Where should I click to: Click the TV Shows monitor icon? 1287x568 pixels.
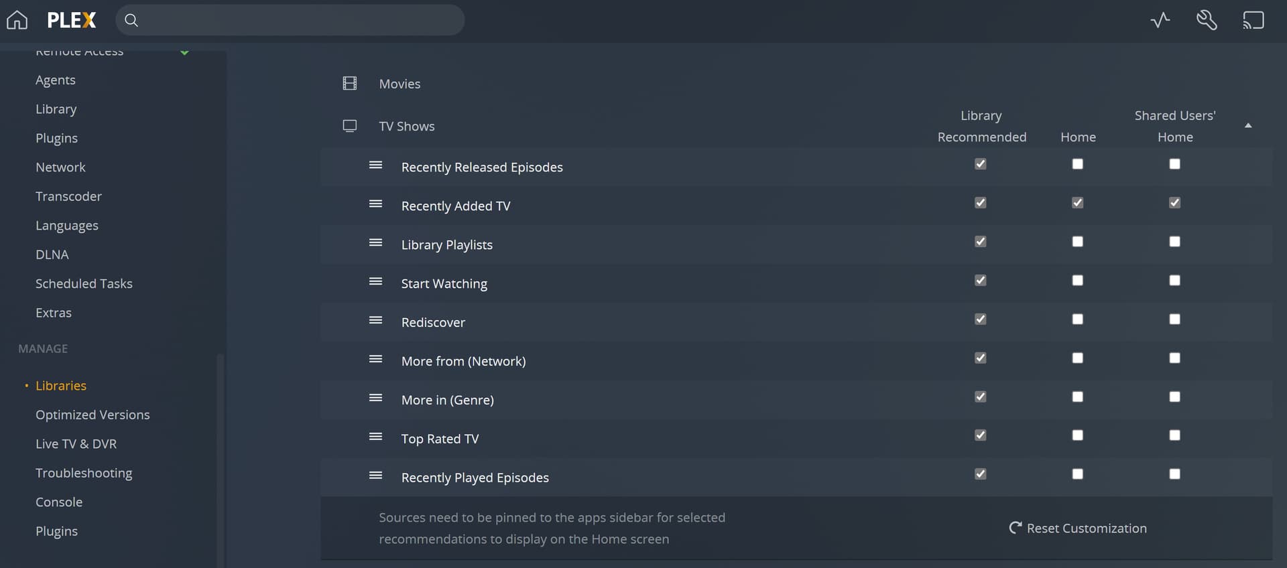[x=350, y=126]
